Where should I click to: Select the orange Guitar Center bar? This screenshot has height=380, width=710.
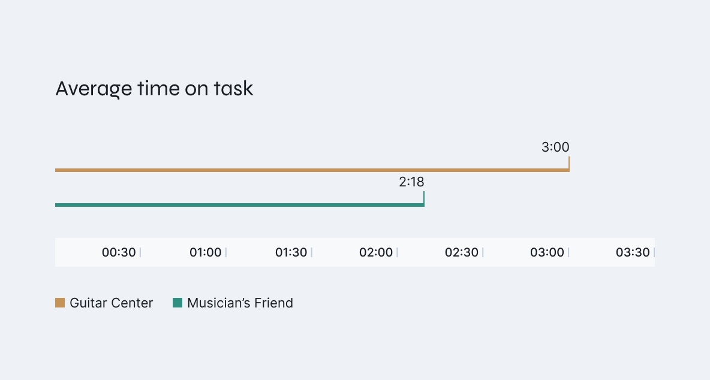[x=312, y=170]
